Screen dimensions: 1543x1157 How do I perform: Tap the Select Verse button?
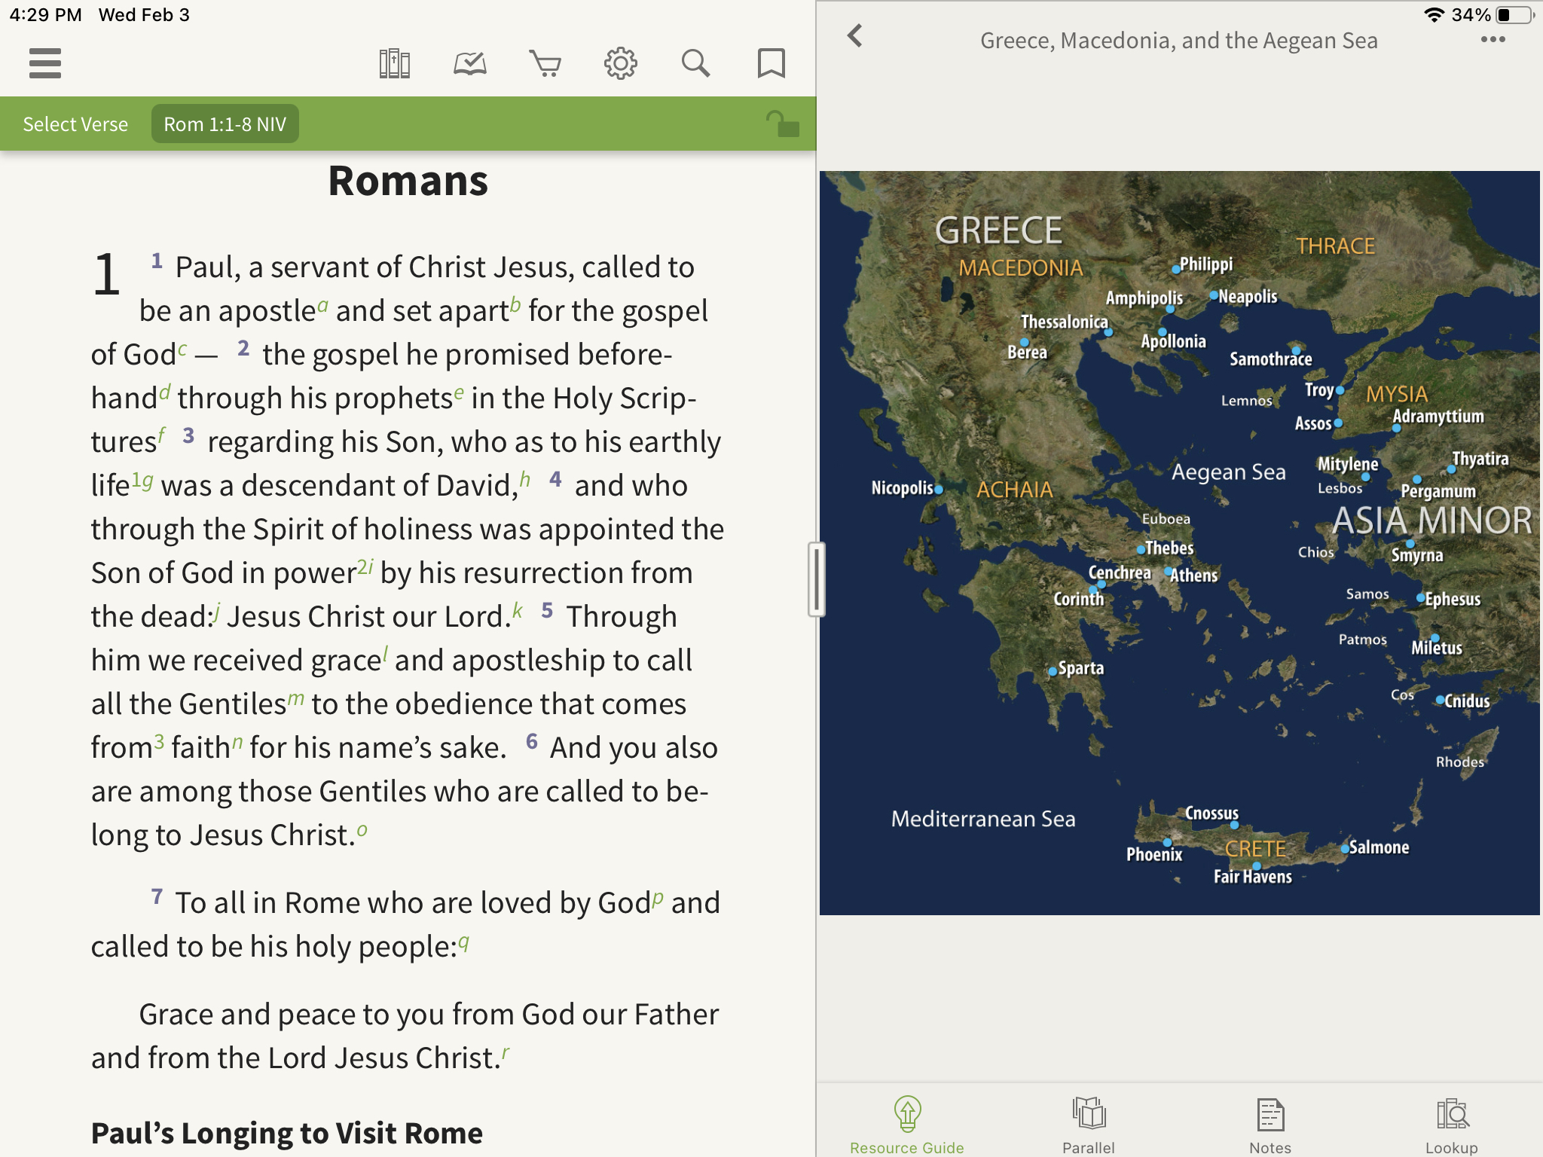pyautogui.click(x=75, y=124)
